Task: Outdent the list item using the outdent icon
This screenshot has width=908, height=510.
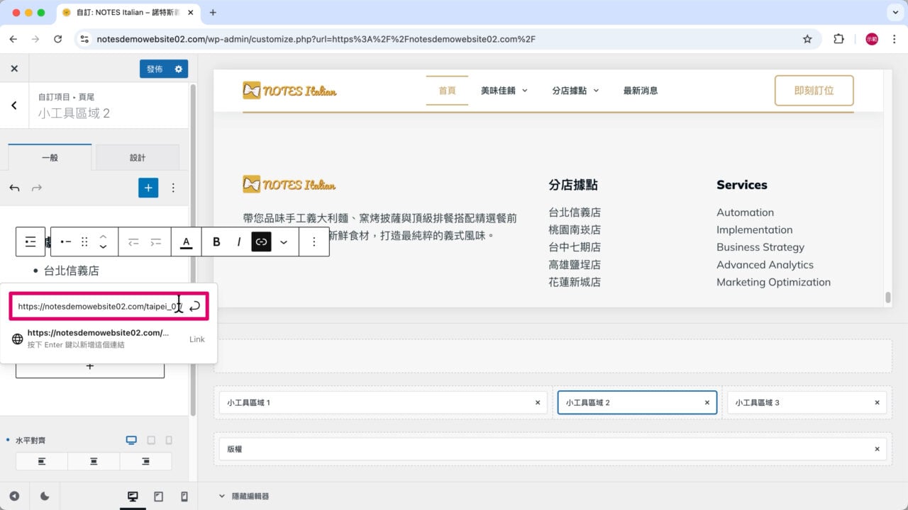Action: coord(133,242)
